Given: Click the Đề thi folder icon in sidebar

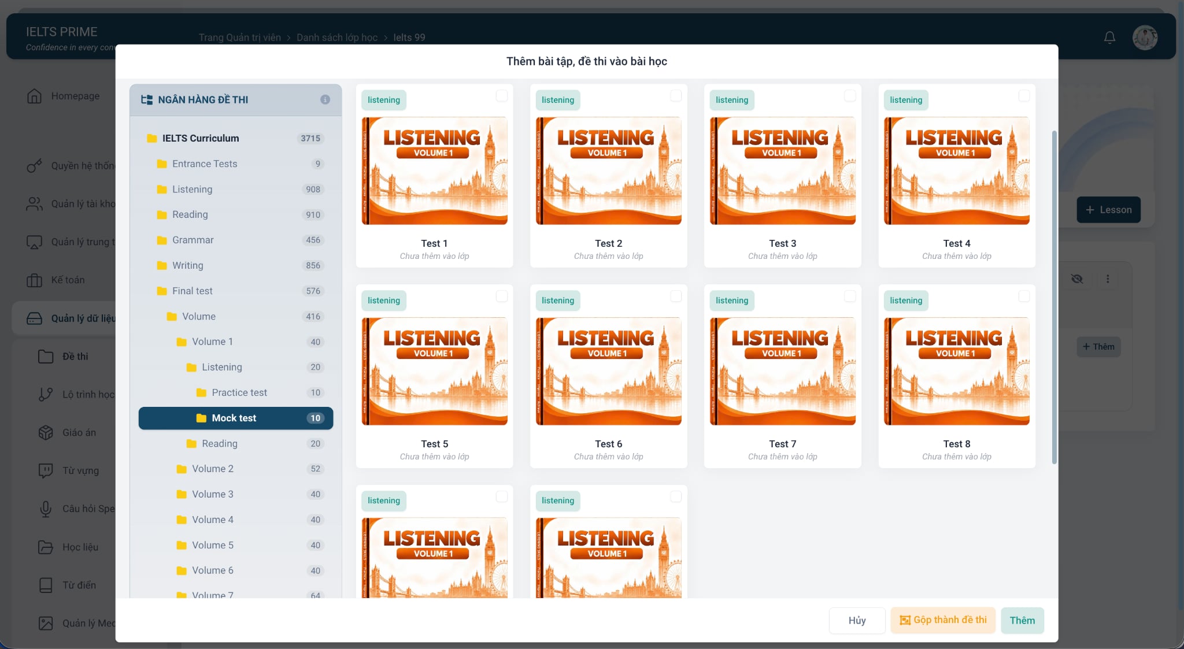Looking at the screenshot, I should tap(46, 357).
